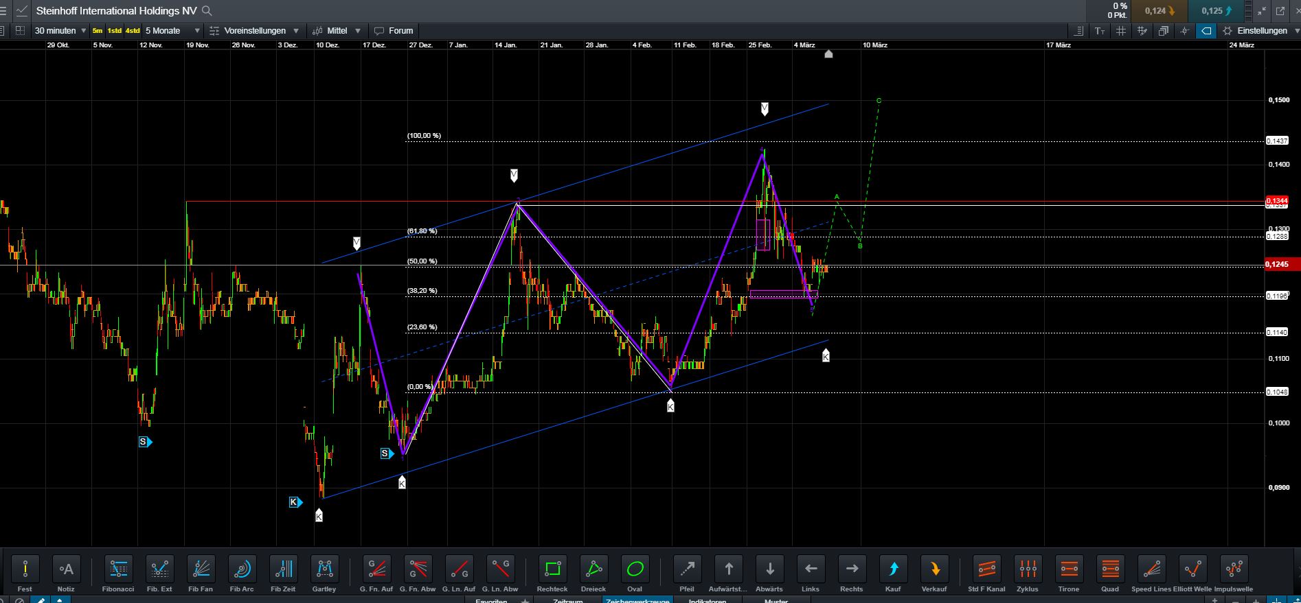Open the main hamburger menu
Viewport: 1301px width, 603px height.
[4, 11]
